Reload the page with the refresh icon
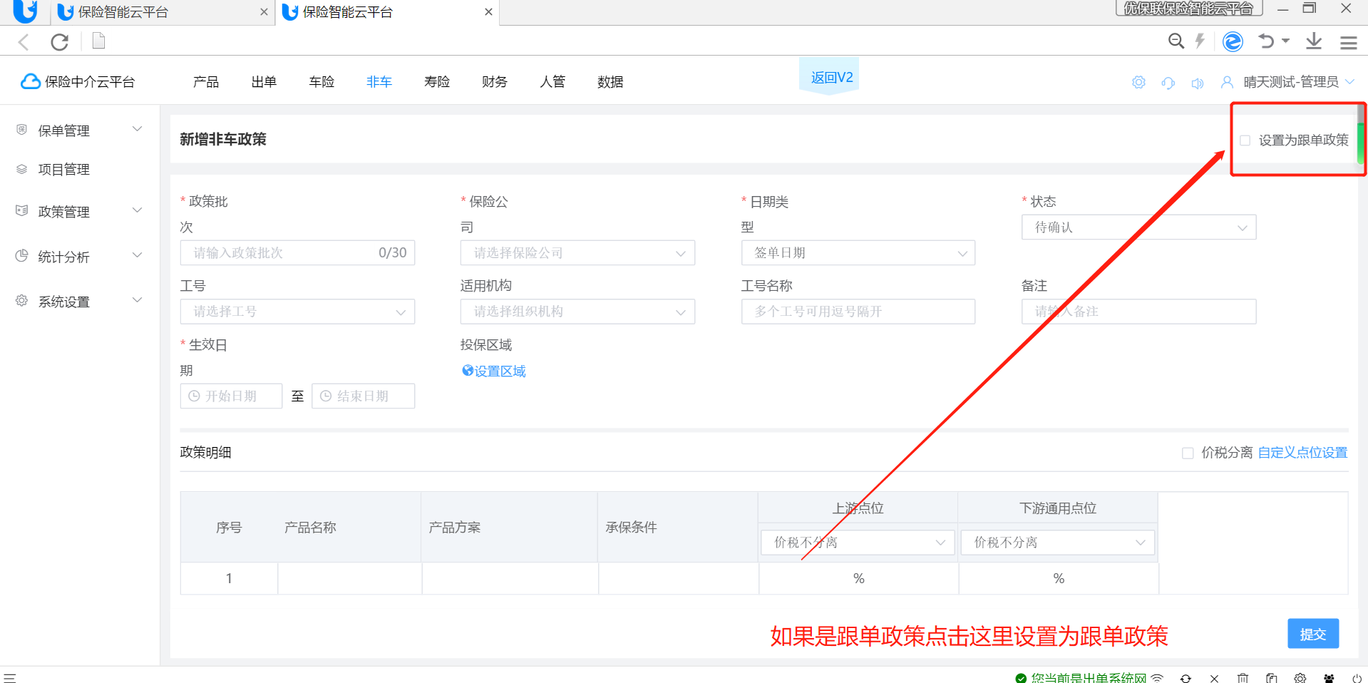The image size is (1368, 683). 60,42
